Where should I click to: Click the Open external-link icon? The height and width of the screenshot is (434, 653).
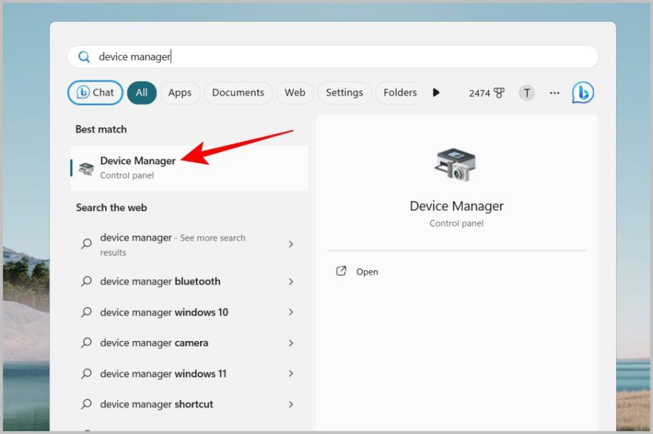341,271
